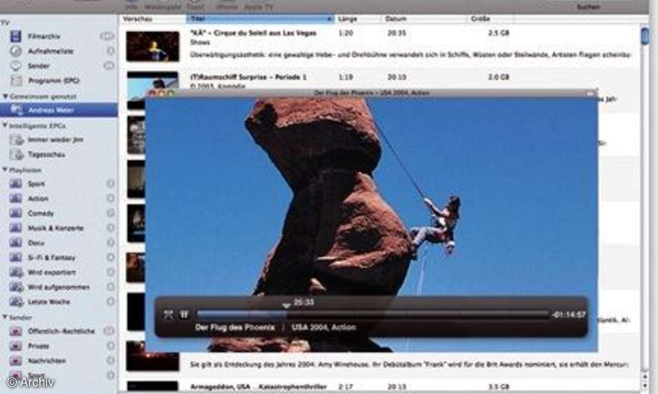Open the Nachrichten channel group
This screenshot has height=394, width=658.
47,361
